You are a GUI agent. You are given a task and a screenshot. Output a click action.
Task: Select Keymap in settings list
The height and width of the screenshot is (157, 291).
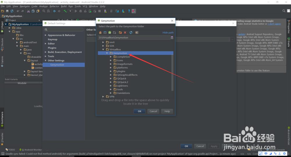(x=52, y=39)
